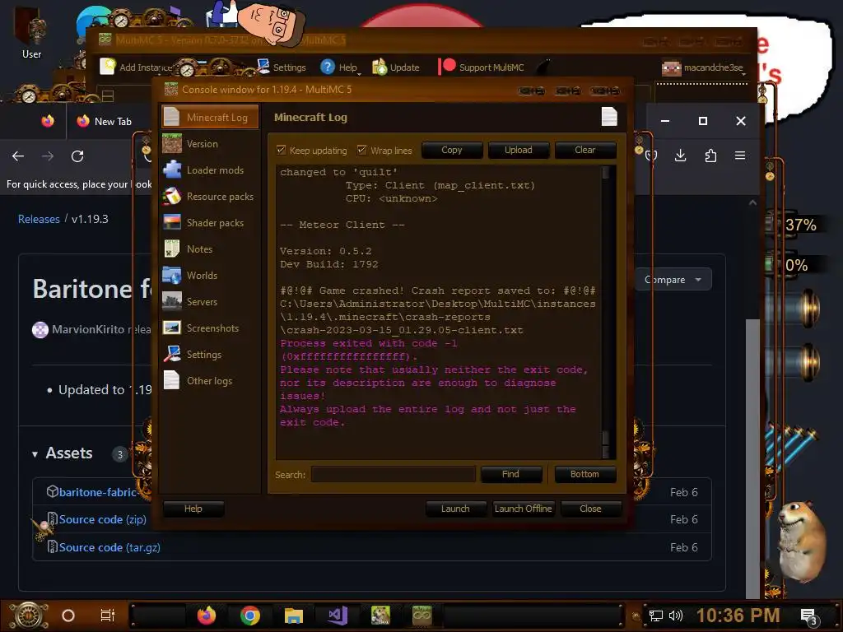Open Help dropdown in MultiMC toolbar
The image size is (843, 632).
point(340,67)
